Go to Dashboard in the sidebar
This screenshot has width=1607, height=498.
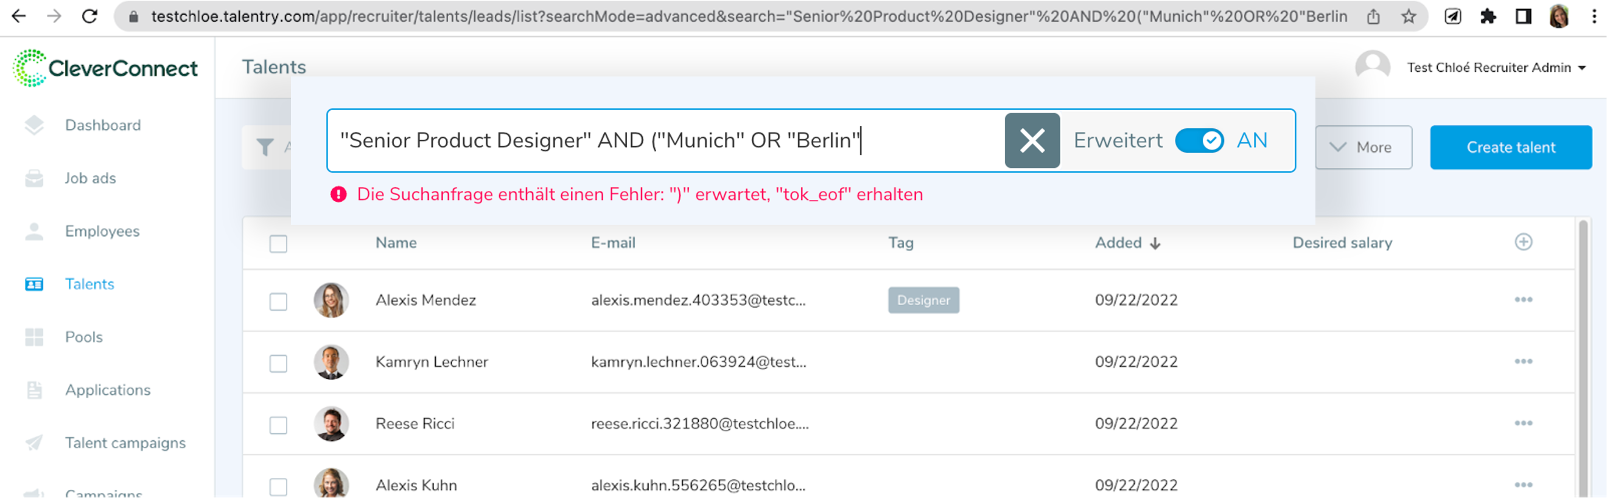point(103,125)
